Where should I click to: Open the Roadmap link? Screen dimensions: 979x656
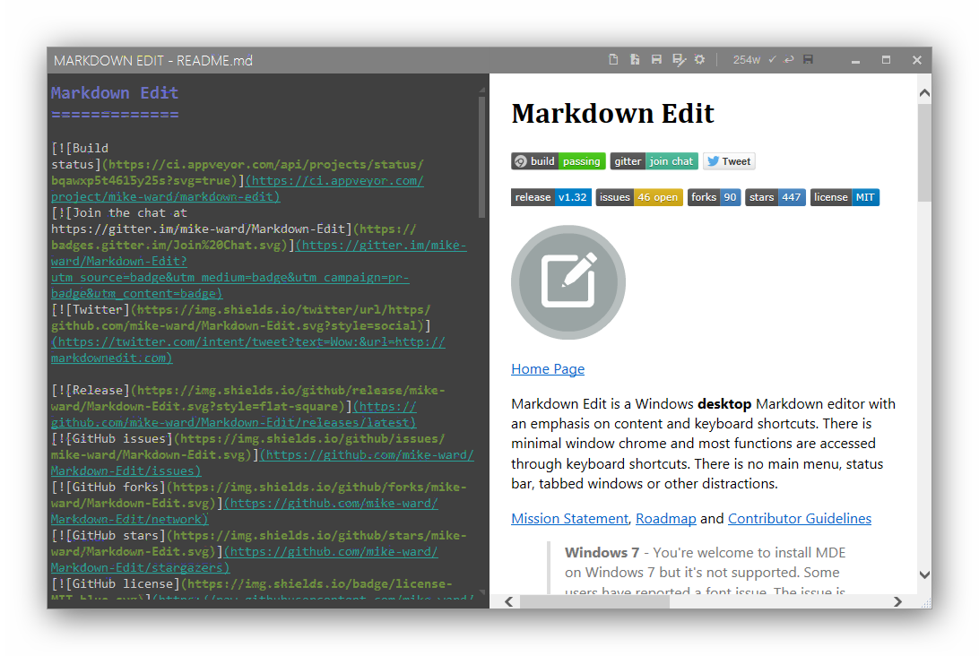coord(665,519)
